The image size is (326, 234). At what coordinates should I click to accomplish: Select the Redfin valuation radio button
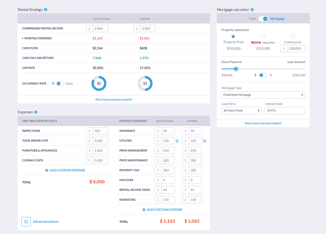tap(263, 37)
